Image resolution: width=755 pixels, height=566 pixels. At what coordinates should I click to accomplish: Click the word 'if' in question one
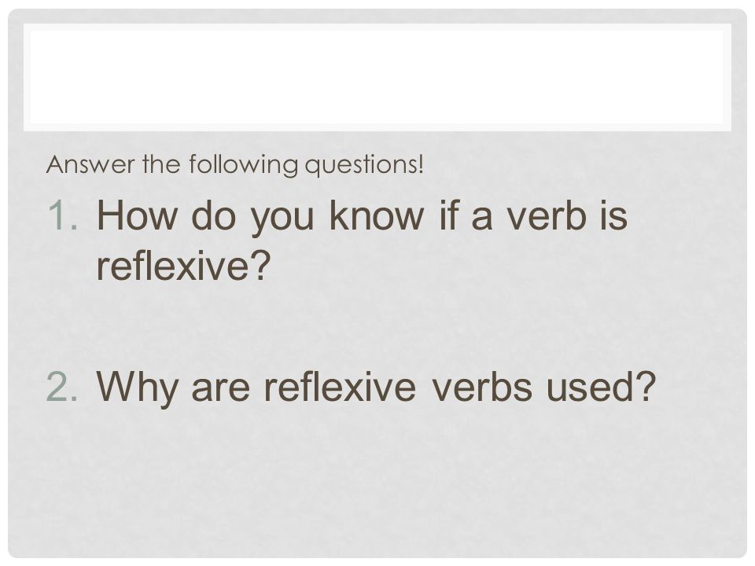coord(447,215)
